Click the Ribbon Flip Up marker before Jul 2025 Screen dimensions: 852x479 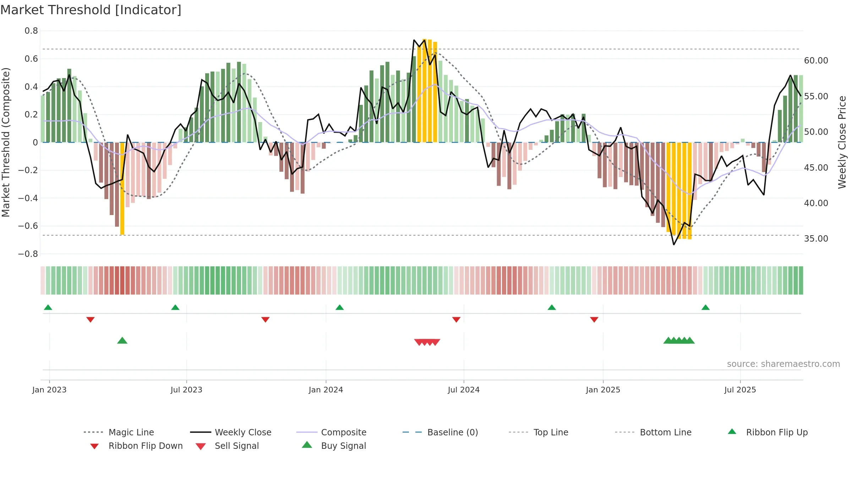click(705, 307)
